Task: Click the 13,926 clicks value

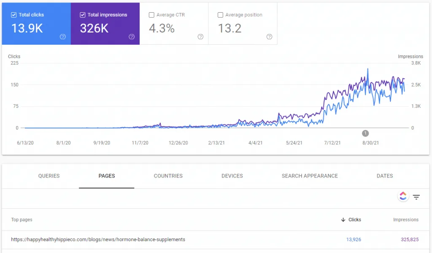Action: click(x=354, y=240)
